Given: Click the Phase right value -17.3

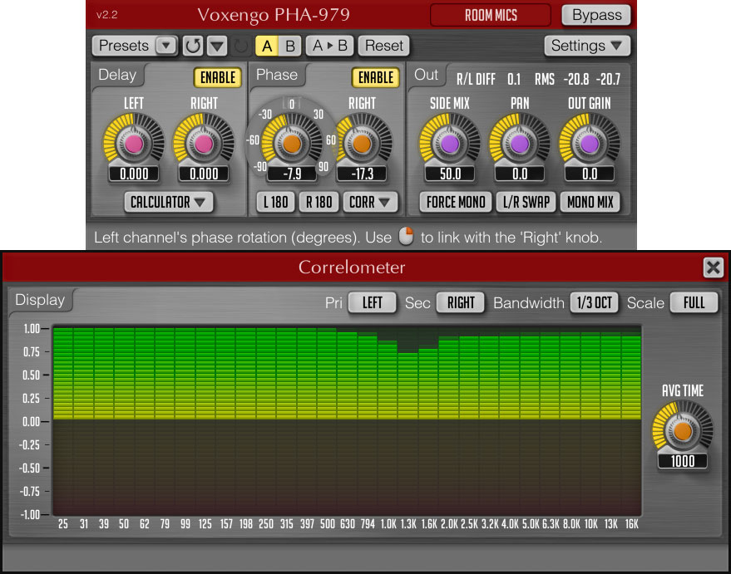Looking at the screenshot, I should tap(362, 174).
